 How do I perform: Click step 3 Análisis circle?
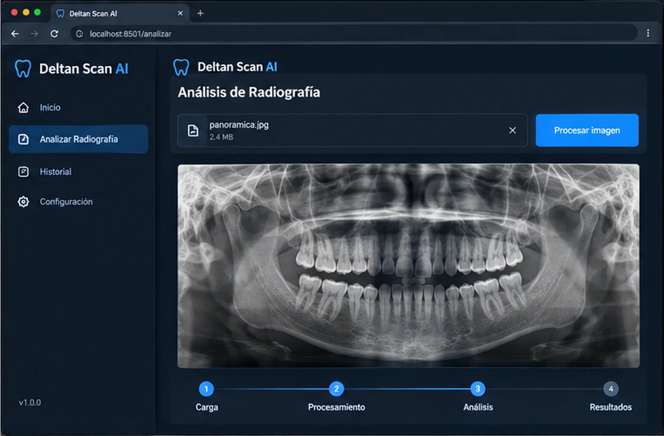point(478,389)
